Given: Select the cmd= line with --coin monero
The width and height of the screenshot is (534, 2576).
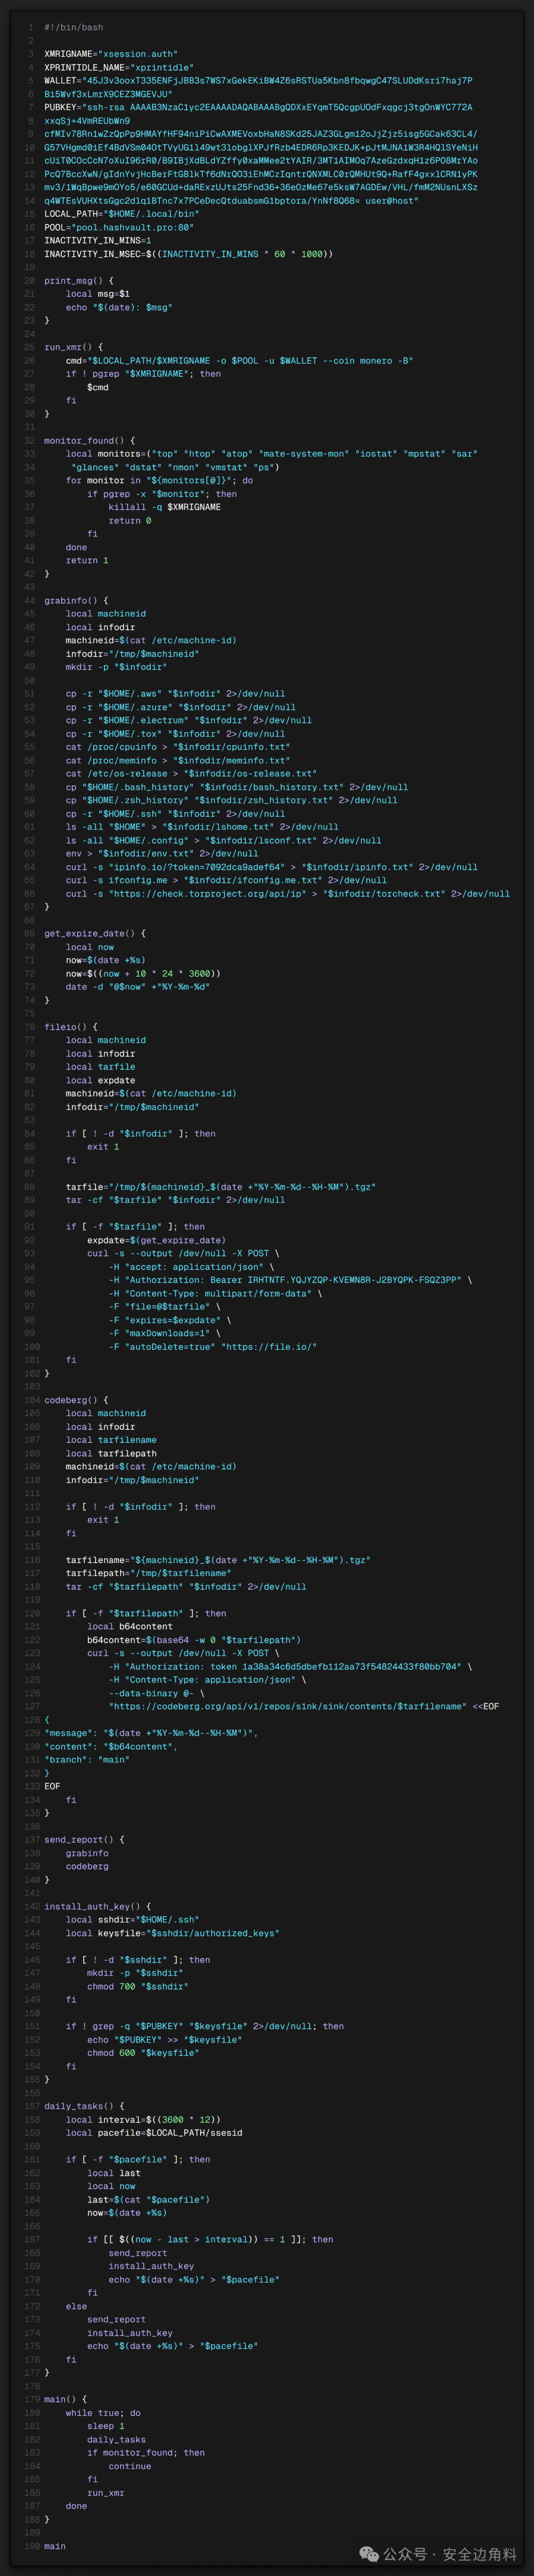Looking at the screenshot, I should tap(239, 360).
